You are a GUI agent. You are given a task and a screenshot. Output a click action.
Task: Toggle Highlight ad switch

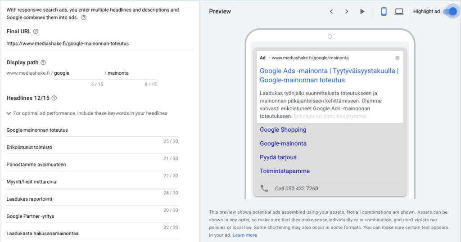[x=450, y=11]
